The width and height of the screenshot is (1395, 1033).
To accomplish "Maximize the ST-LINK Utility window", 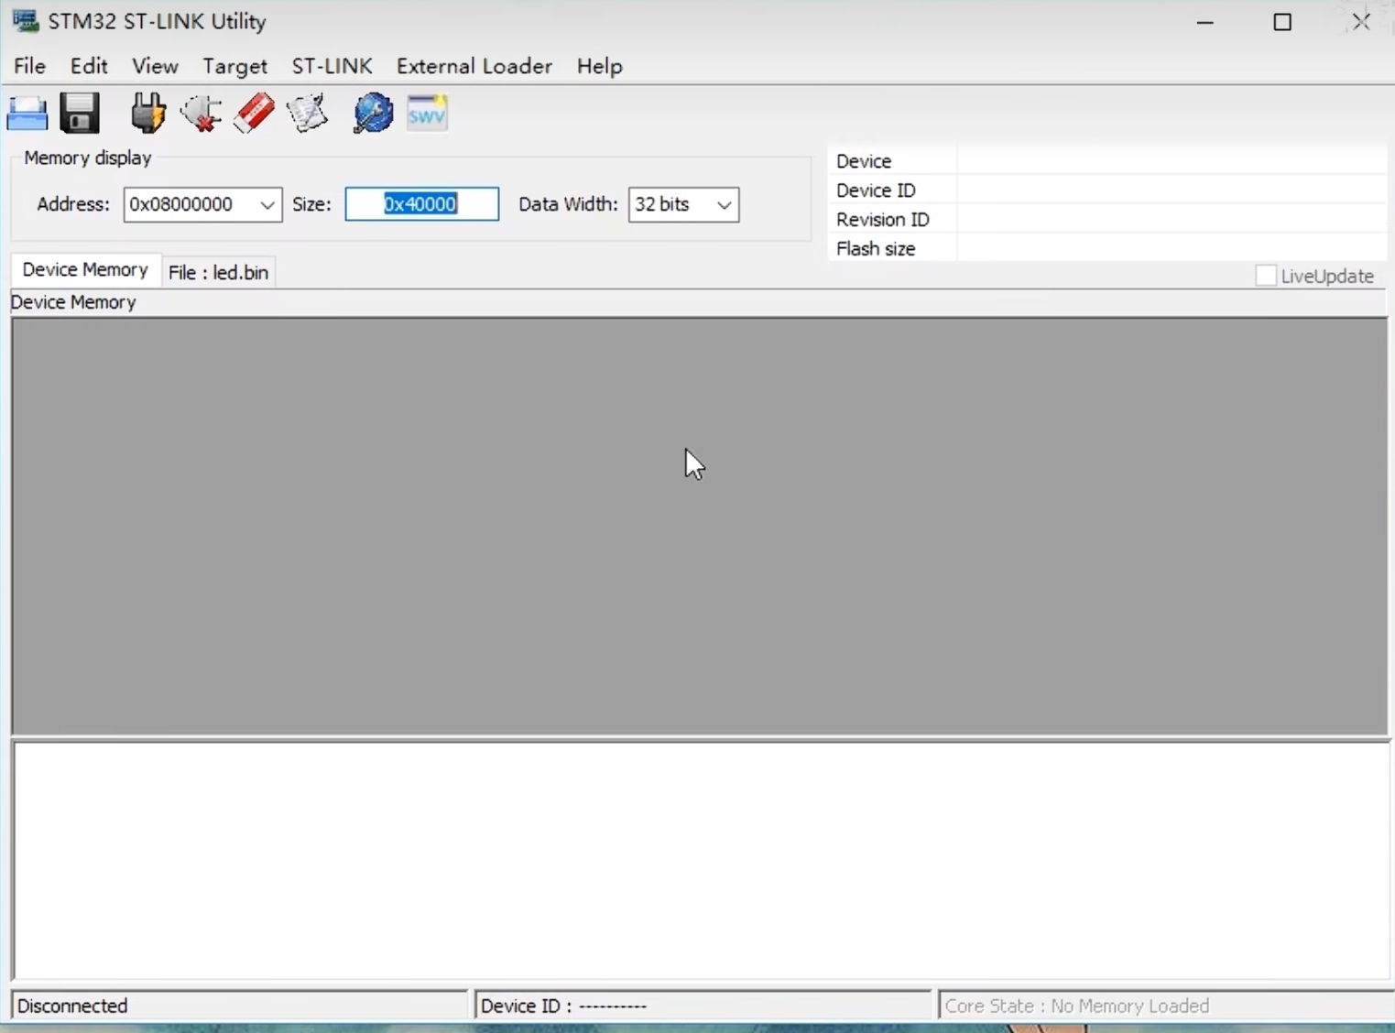I will pos(1282,22).
